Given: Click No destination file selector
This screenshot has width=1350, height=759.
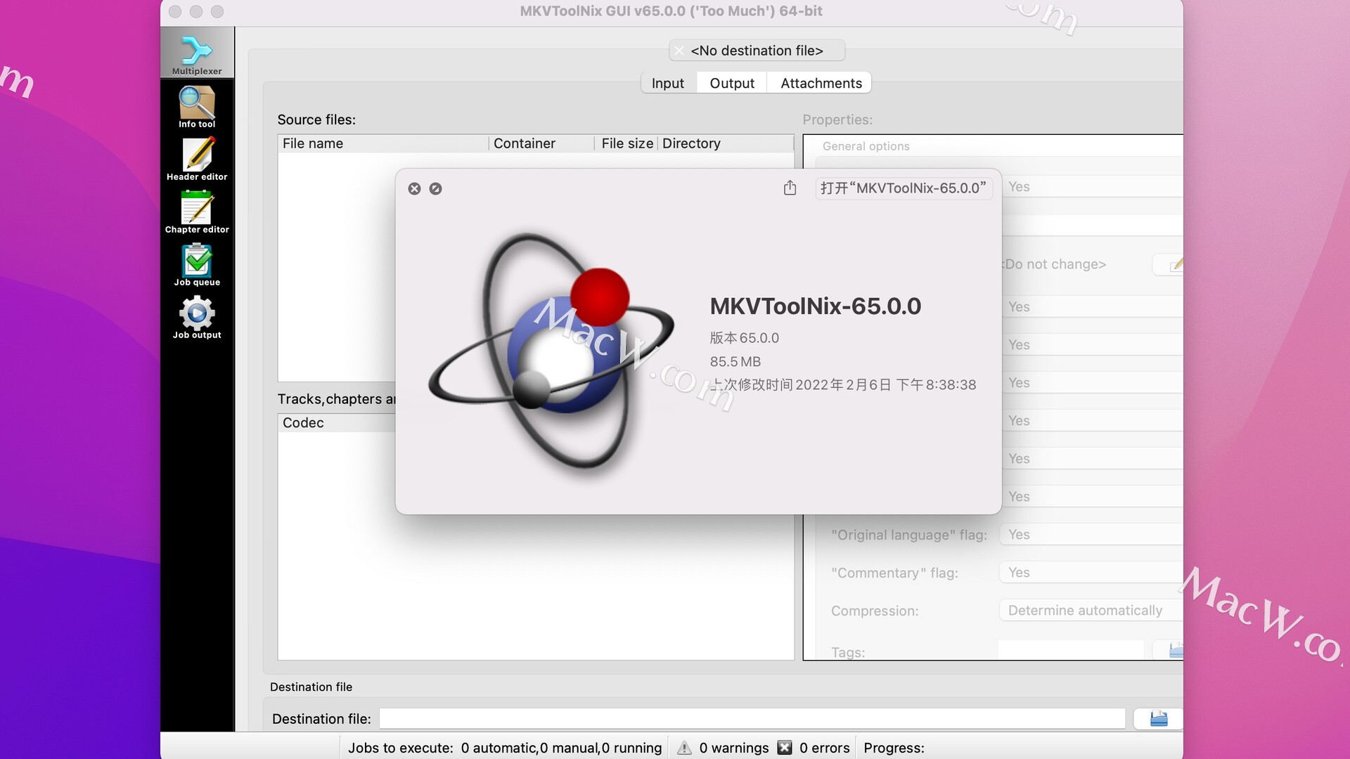Looking at the screenshot, I should pyautogui.click(x=757, y=50).
